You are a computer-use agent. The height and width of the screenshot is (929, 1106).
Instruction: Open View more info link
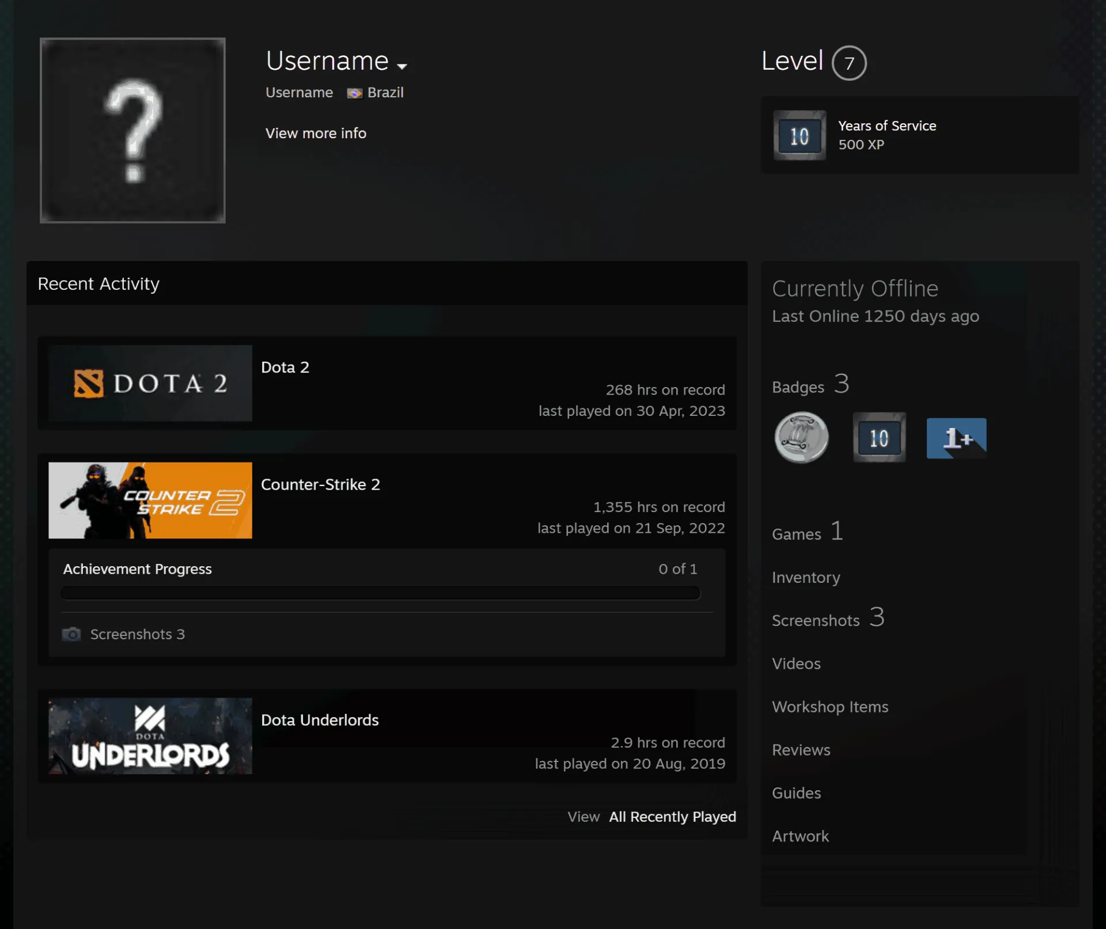tap(316, 133)
